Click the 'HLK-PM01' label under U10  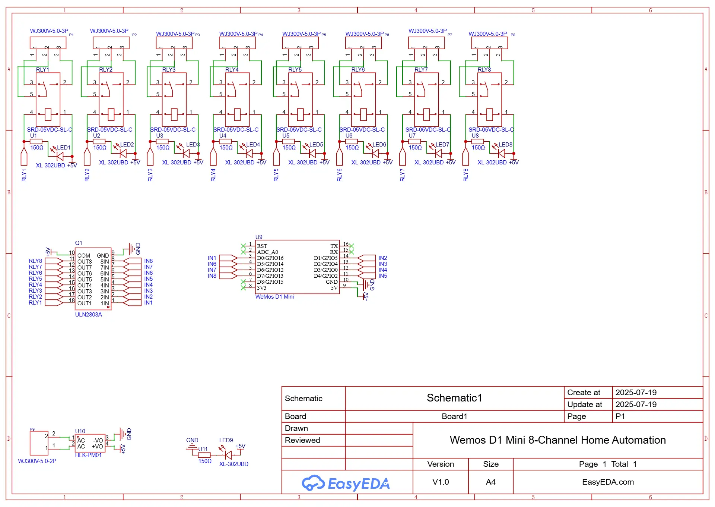[88, 455]
